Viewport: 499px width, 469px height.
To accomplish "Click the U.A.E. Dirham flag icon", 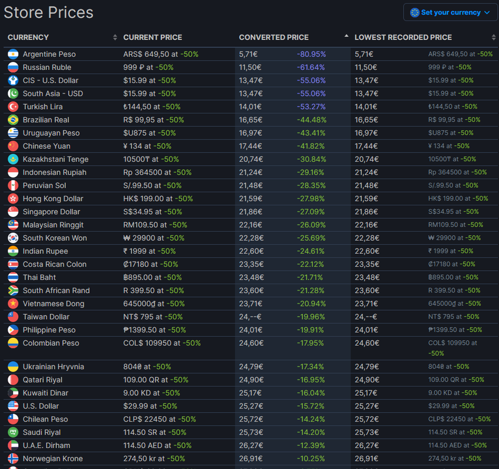I will pos(13,446).
